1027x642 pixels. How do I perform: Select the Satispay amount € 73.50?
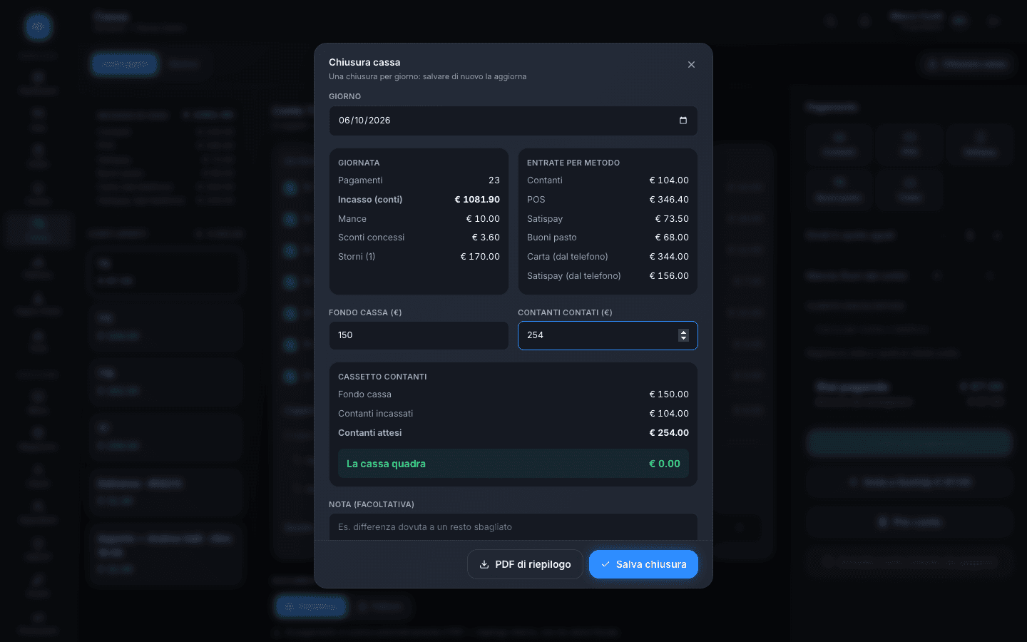pos(672,219)
